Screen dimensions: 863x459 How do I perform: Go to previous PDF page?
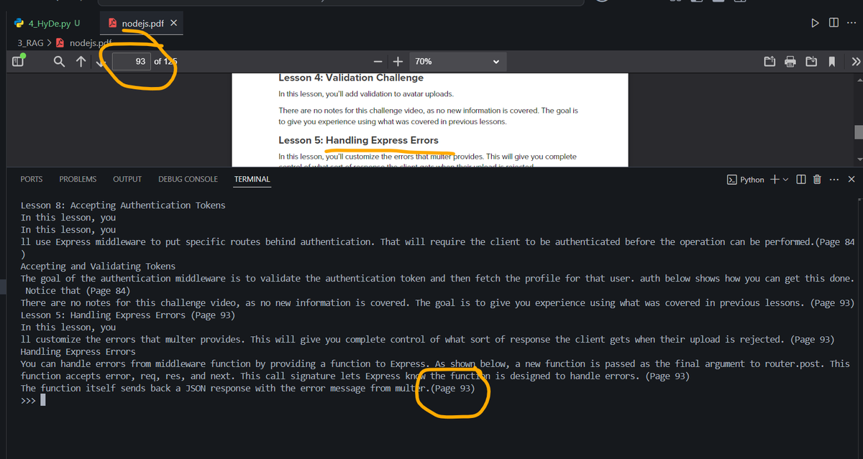pyautogui.click(x=81, y=62)
